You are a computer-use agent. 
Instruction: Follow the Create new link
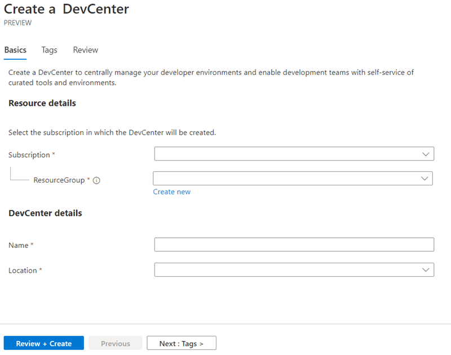[x=172, y=192]
